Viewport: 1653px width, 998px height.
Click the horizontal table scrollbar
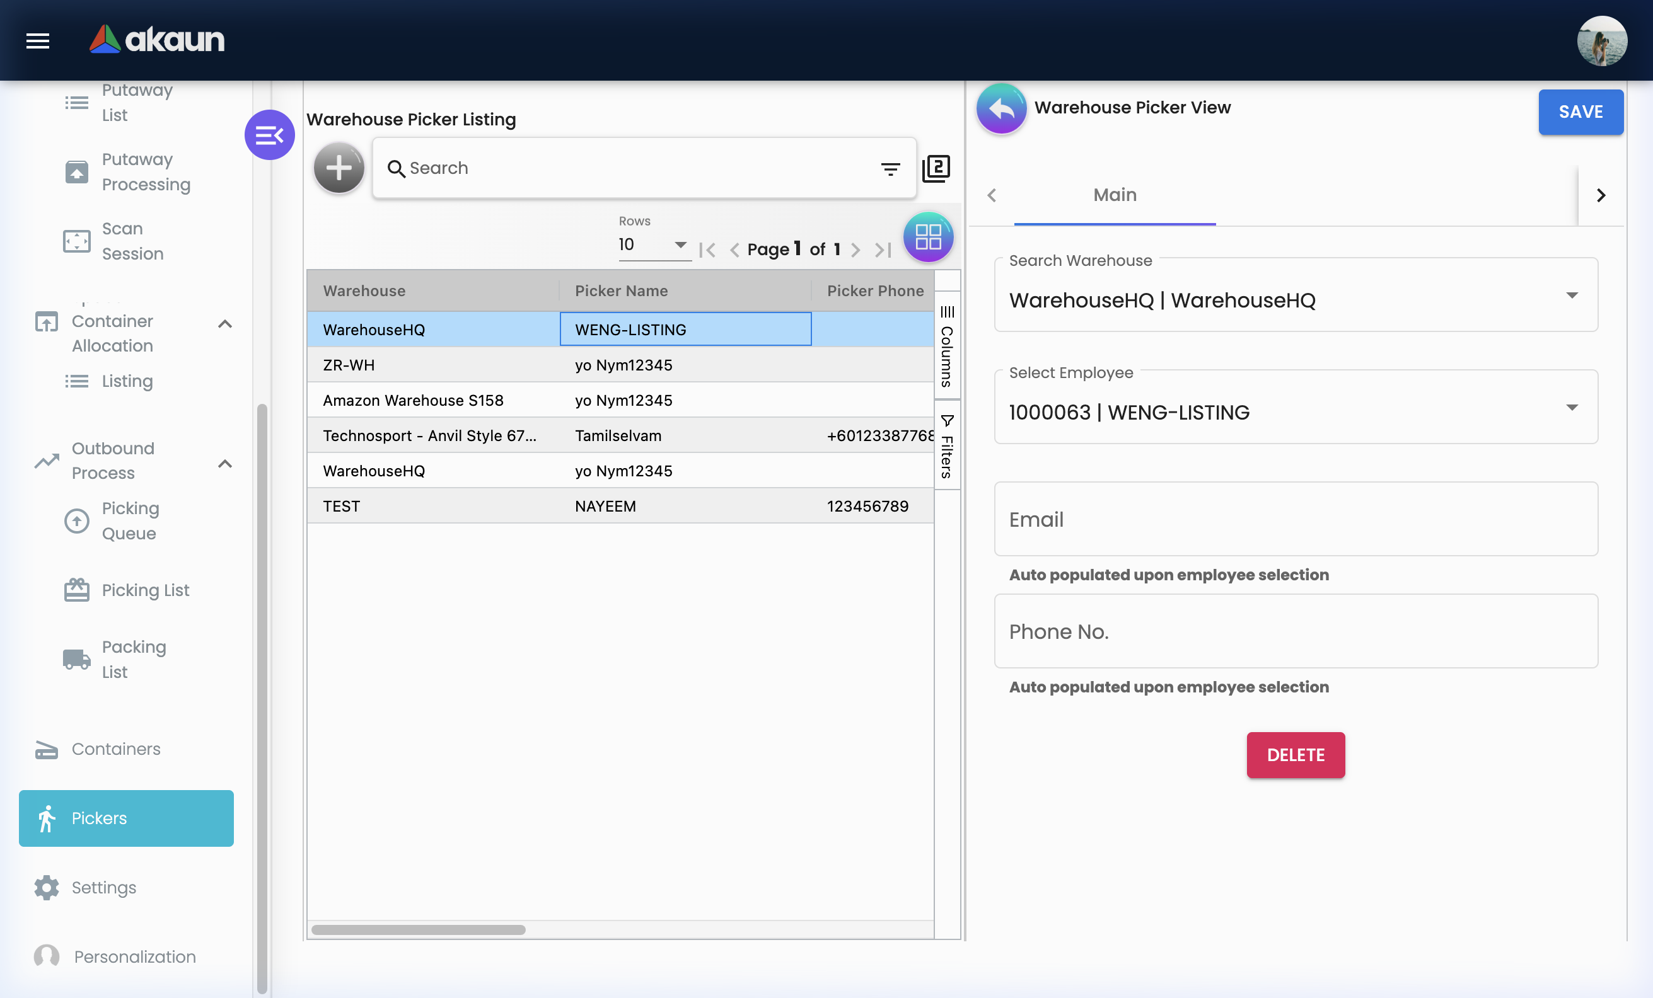[418, 929]
